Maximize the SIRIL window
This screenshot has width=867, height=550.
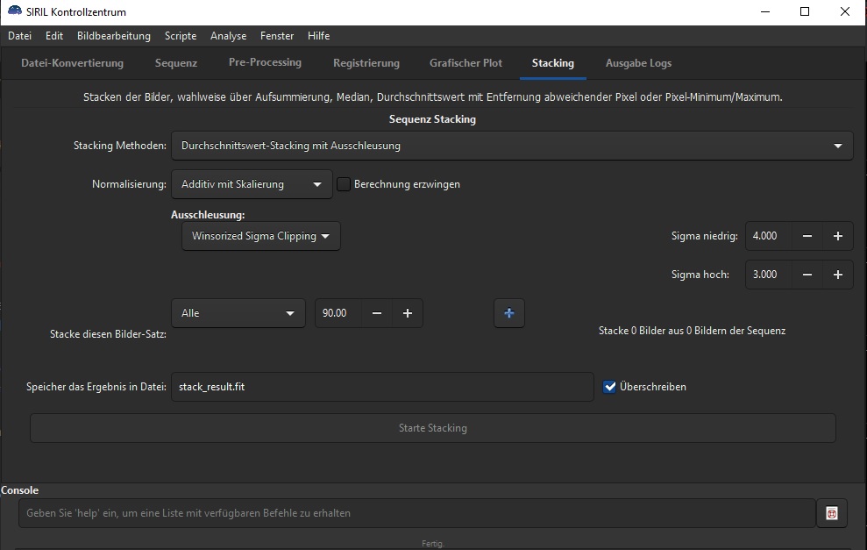805,11
